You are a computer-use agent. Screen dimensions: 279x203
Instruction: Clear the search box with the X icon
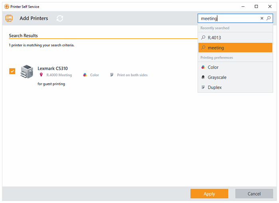262,18
